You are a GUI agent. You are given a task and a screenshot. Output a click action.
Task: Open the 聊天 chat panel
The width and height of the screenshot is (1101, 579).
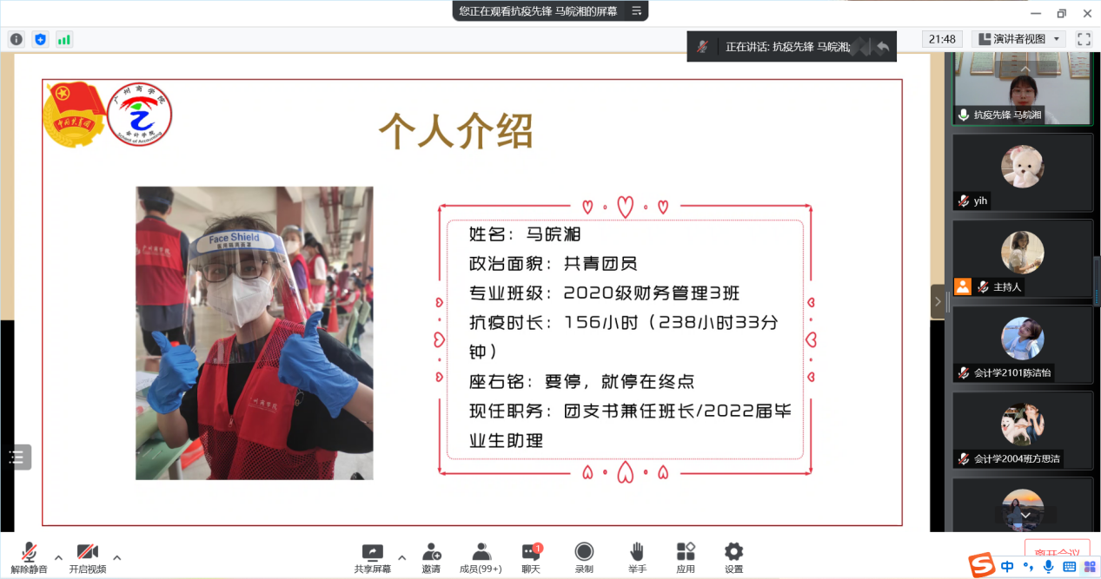coord(529,556)
